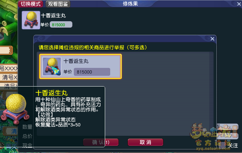This screenshot has height=153, width=242.
Task: Click the 电脑版 mascot badge
Action: [234, 131]
